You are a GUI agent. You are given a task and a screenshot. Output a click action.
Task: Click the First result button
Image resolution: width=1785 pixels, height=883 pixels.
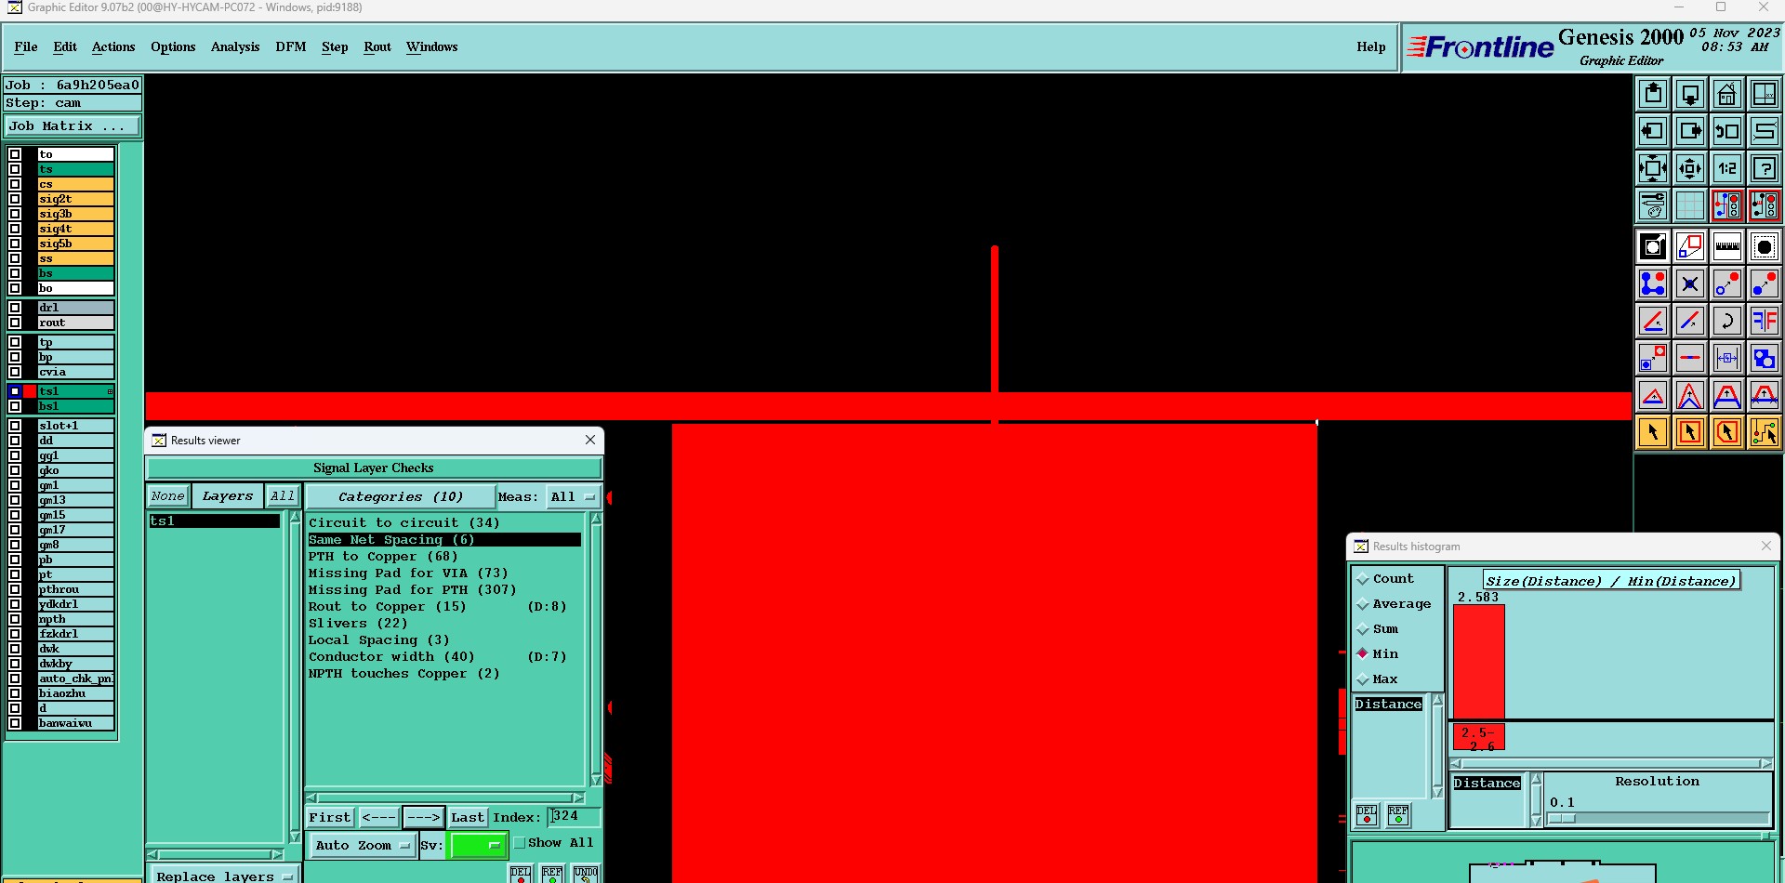330,818
